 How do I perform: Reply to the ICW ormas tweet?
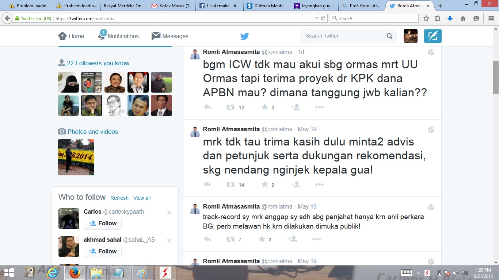(207, 107)
